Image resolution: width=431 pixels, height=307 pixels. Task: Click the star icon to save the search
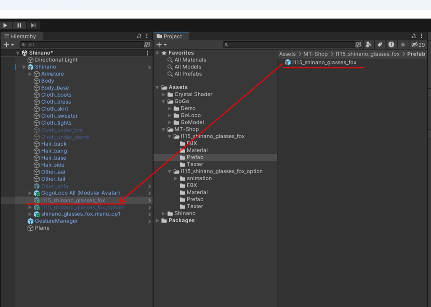tap(403, 45)
